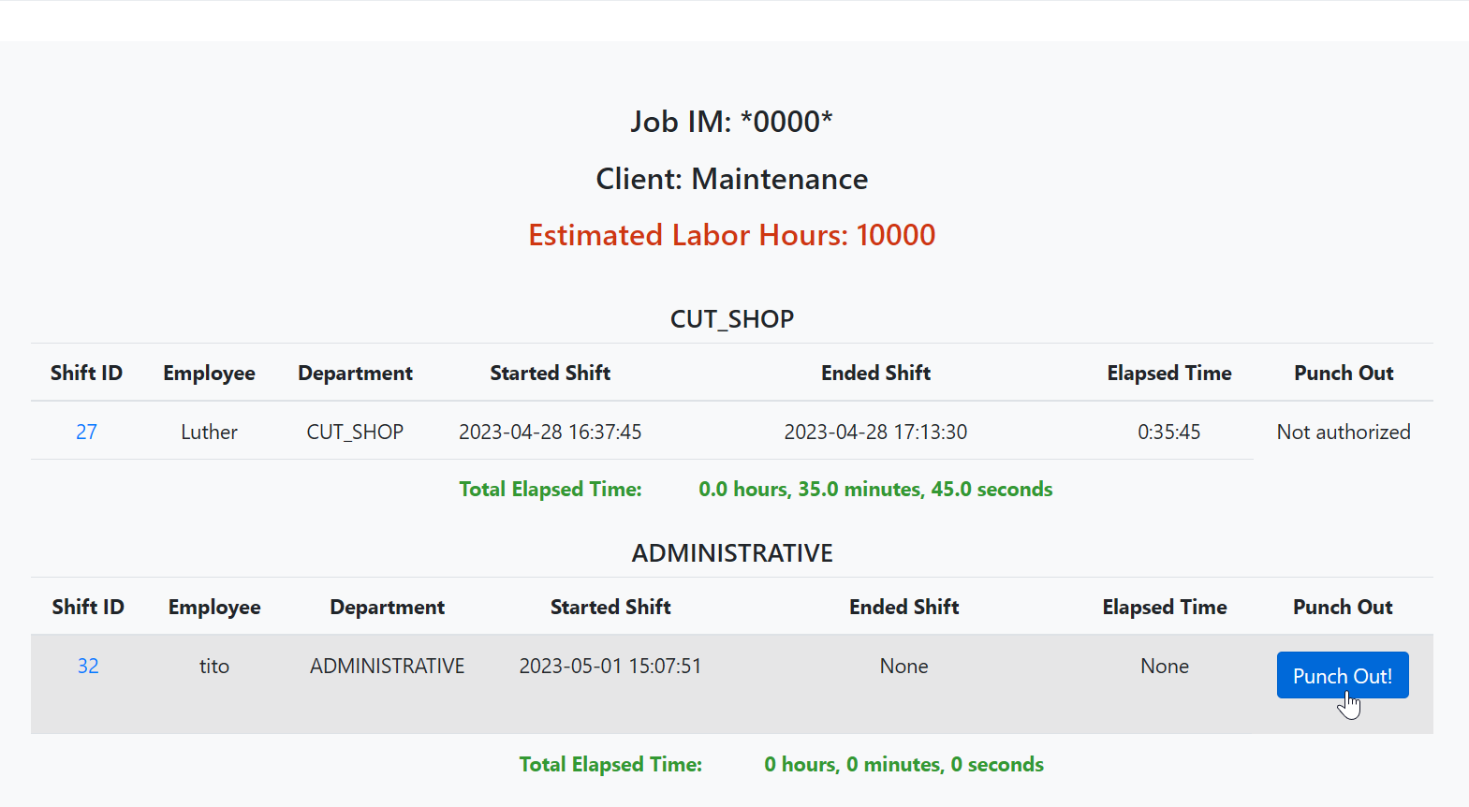Click the 0.0 hours, 35.0 minutes total
1469x807 pixels.
875,489
